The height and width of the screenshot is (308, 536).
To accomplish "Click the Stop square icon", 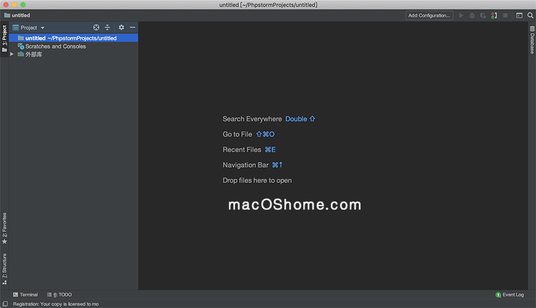I will [x=505, y=15].
